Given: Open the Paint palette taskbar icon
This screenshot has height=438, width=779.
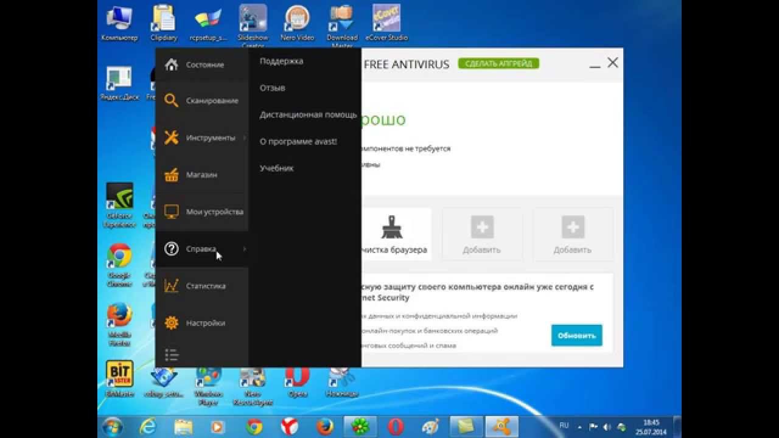Looking at the screenshot, I should (430, 427).
